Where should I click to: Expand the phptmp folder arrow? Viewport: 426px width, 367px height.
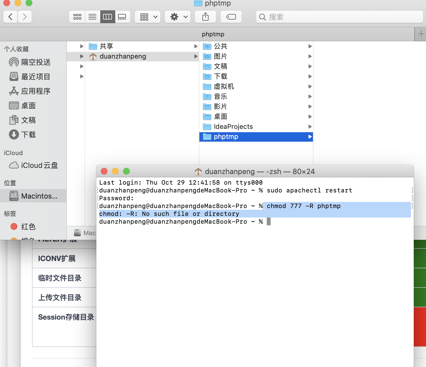pos(310,137)
